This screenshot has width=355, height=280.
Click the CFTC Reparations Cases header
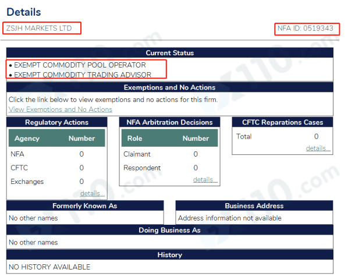(x=283, y=122)
